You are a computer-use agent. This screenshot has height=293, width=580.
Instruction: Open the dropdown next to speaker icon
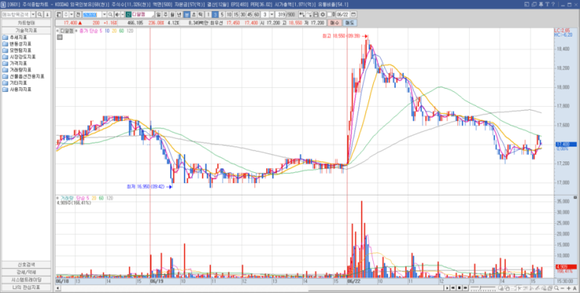click(122, 14)
